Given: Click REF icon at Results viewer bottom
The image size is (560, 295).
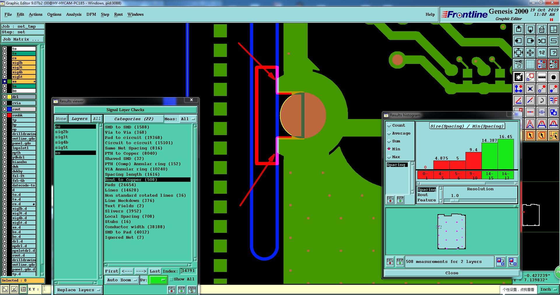Looking at the screenshot, I should click(x=181, y=290).
